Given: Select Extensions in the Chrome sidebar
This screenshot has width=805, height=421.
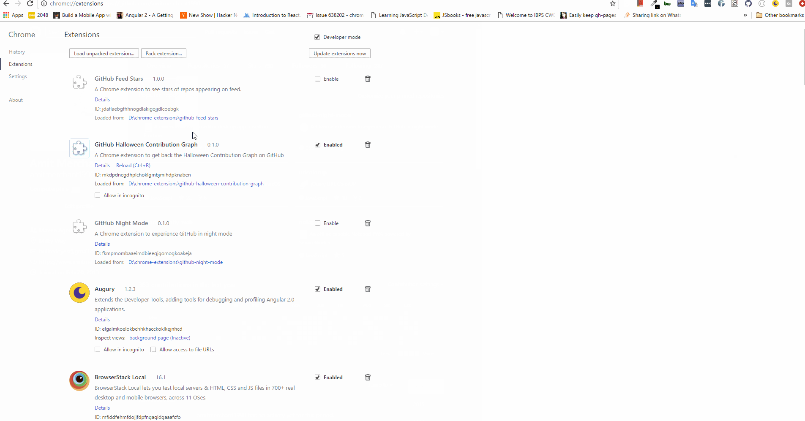Looking at the screenshot, I should [x=21, y=64].
